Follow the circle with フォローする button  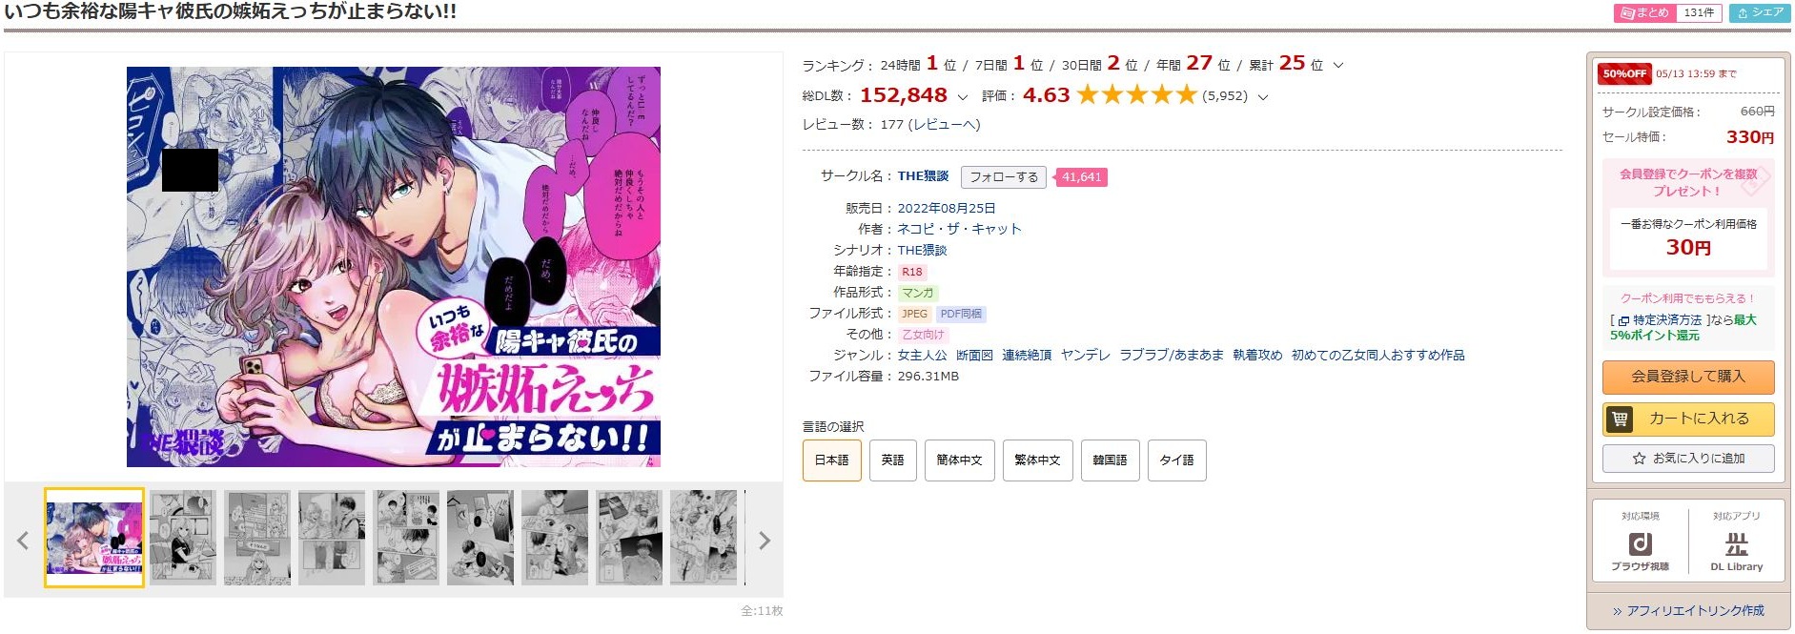tap(1003, 177)
